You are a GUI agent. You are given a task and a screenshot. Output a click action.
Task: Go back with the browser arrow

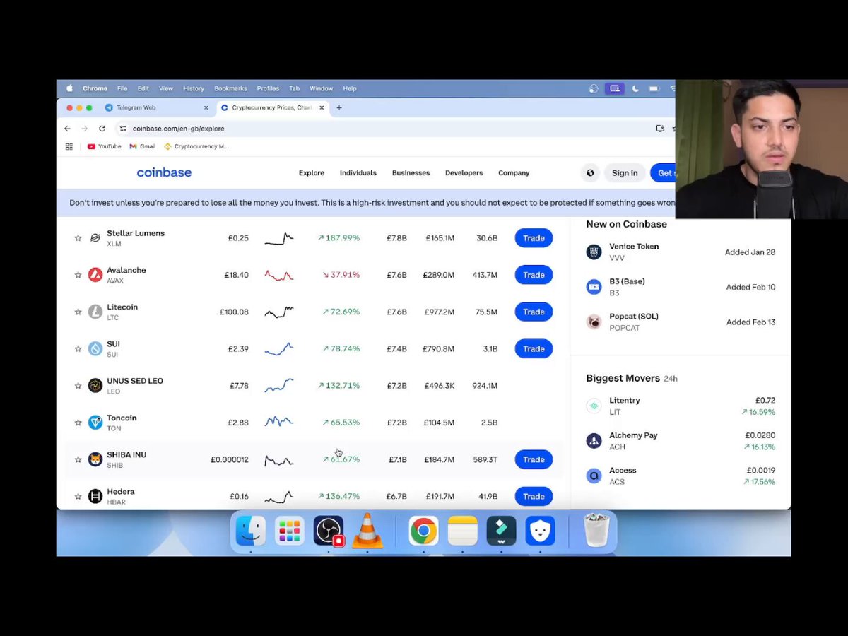[67, 129]
